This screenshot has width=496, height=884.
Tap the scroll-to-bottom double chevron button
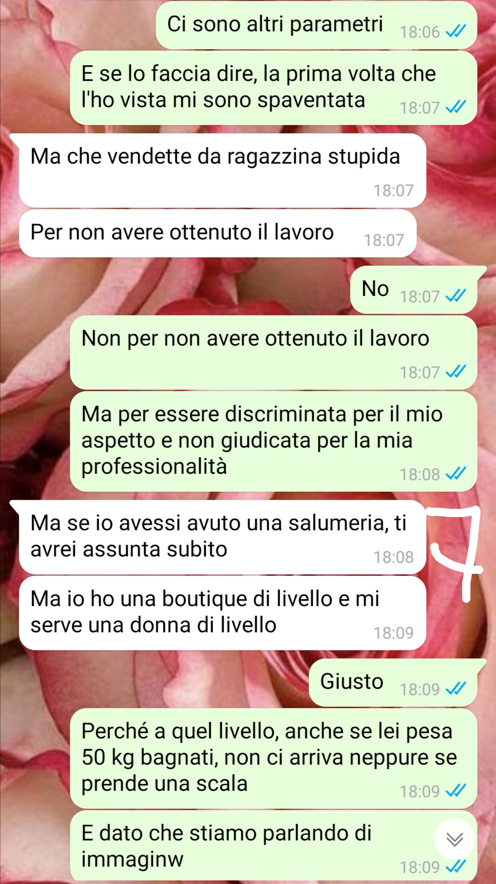pos(455,839)
